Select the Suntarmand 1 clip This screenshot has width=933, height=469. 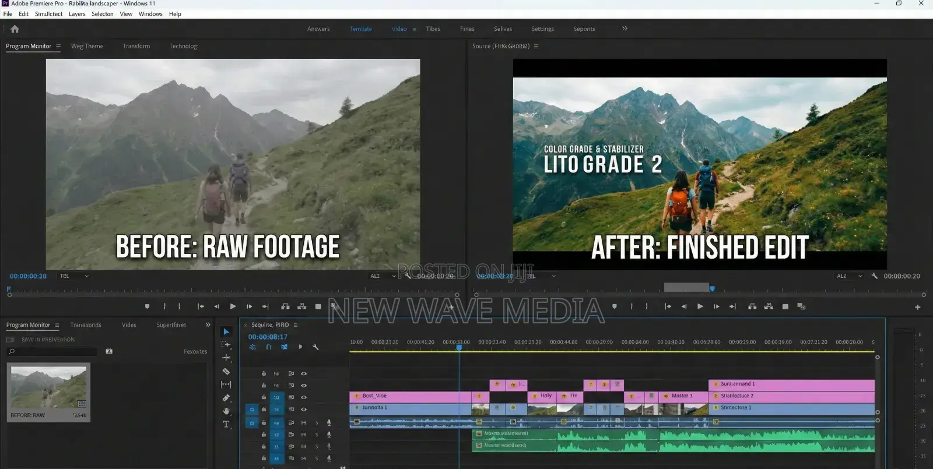tap(791, 384)
